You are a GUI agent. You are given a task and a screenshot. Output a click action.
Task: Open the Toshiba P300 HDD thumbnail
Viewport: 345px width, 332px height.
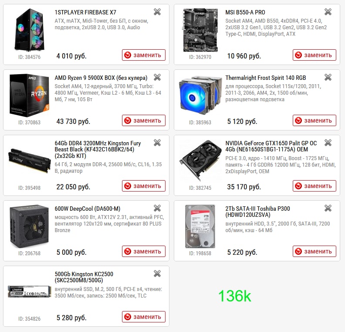pos(200,226)
